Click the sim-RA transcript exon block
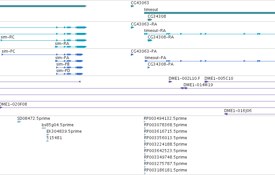The image size is (275, 175). point(82,47)
